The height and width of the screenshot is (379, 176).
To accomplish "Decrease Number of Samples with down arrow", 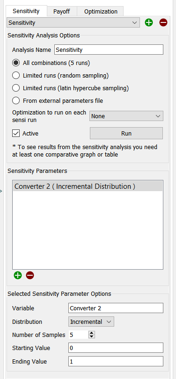I will (91, 336).
